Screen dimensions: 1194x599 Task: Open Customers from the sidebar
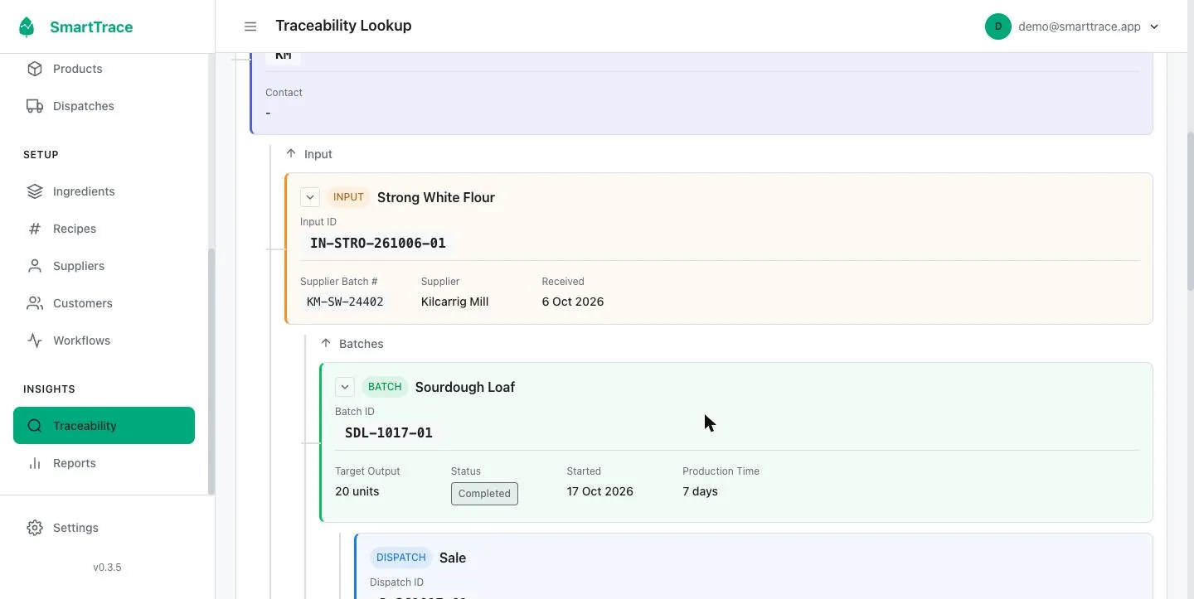pos(104,303)
